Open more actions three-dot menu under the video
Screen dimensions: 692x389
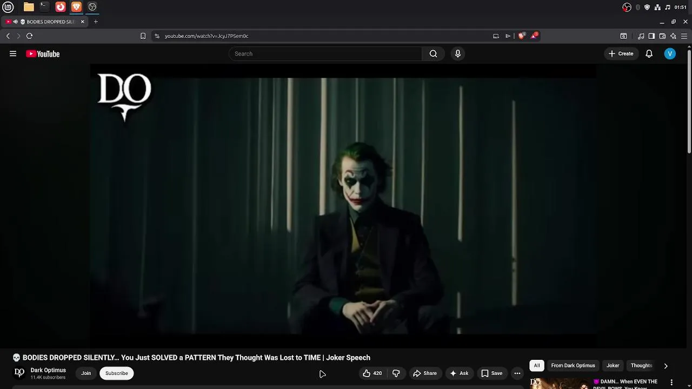(x=517, y=373)
